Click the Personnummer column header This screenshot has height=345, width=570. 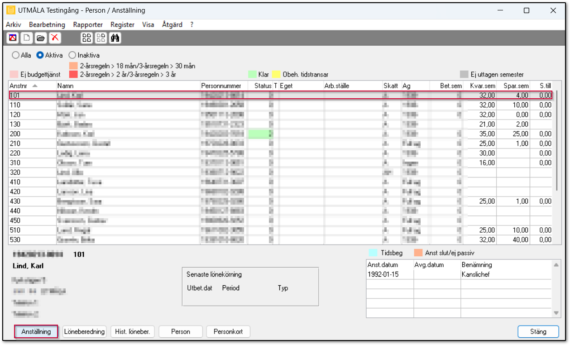point(224,86)
